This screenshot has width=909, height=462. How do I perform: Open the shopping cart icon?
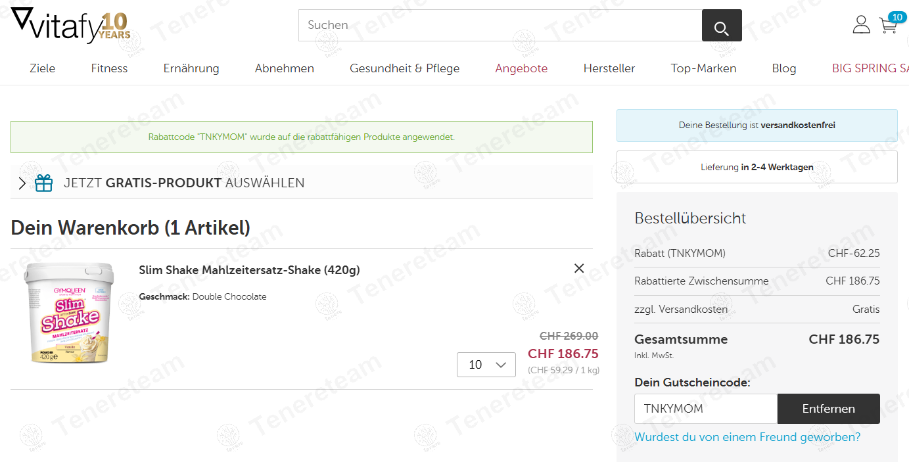[x=889, y=25]
